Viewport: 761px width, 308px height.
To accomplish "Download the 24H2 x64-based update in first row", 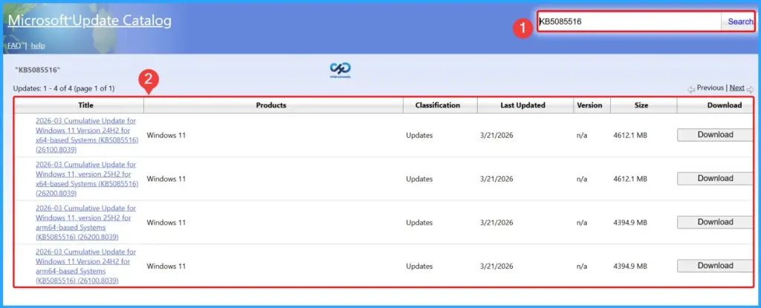I will click(x=715, y=135).
